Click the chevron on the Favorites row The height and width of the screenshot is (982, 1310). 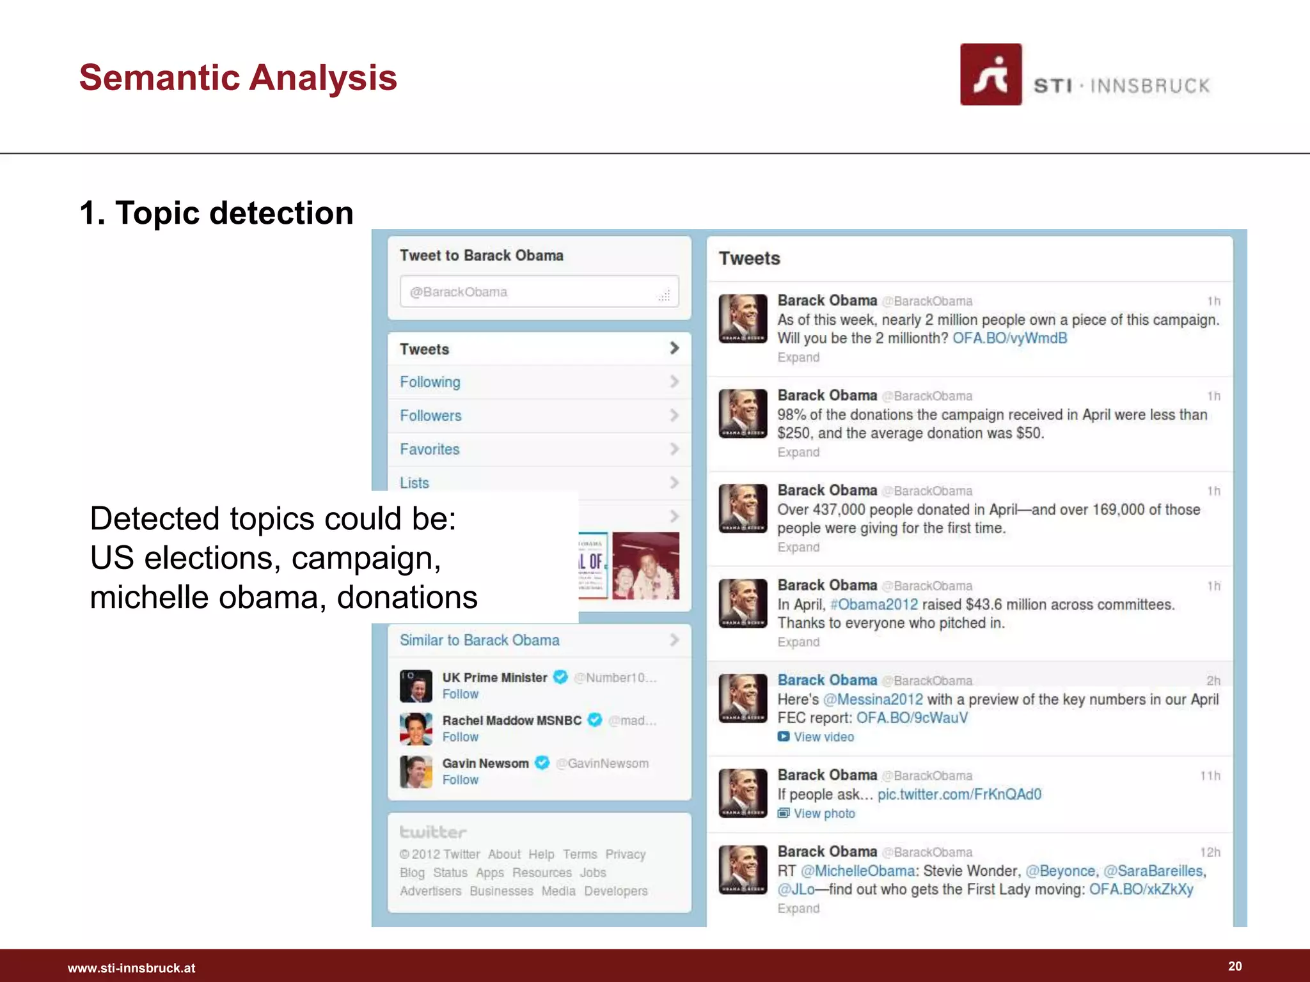point(674,449)
